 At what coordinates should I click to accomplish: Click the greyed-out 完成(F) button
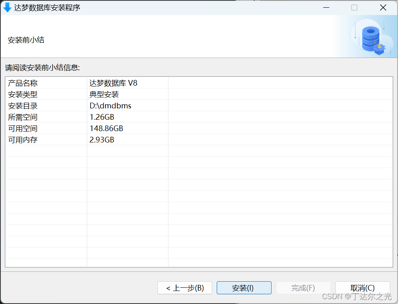(x=303, y=288)
